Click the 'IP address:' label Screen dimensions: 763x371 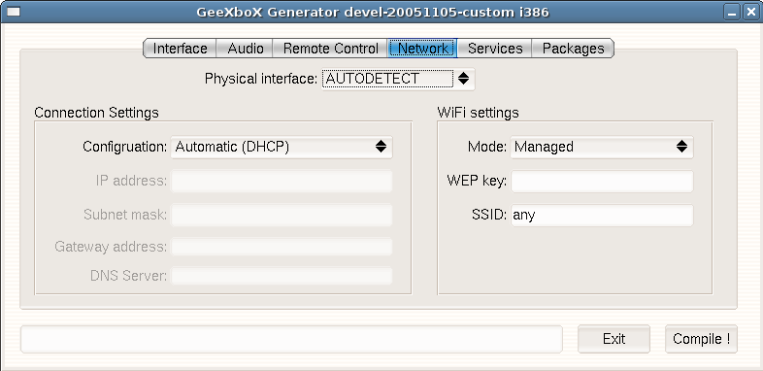pyautogui.click(x=131, y=181)
